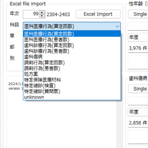This screenshot has height=148, width=148.
Task: Pick 調剤行為(患者数) from the dropdown
Action: tap(72, 68)
